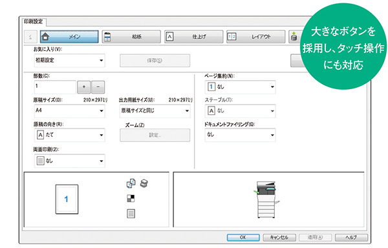Click the printer machine image

[266, 200]
